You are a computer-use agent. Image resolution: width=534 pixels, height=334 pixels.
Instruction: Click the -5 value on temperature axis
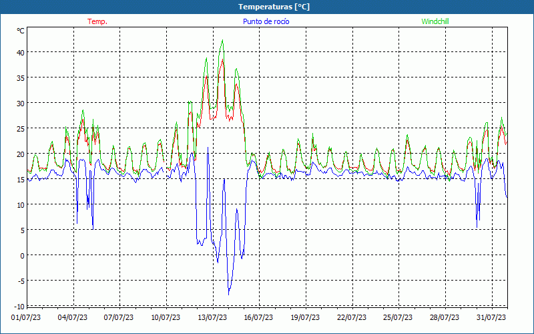(x=21, y=281)
